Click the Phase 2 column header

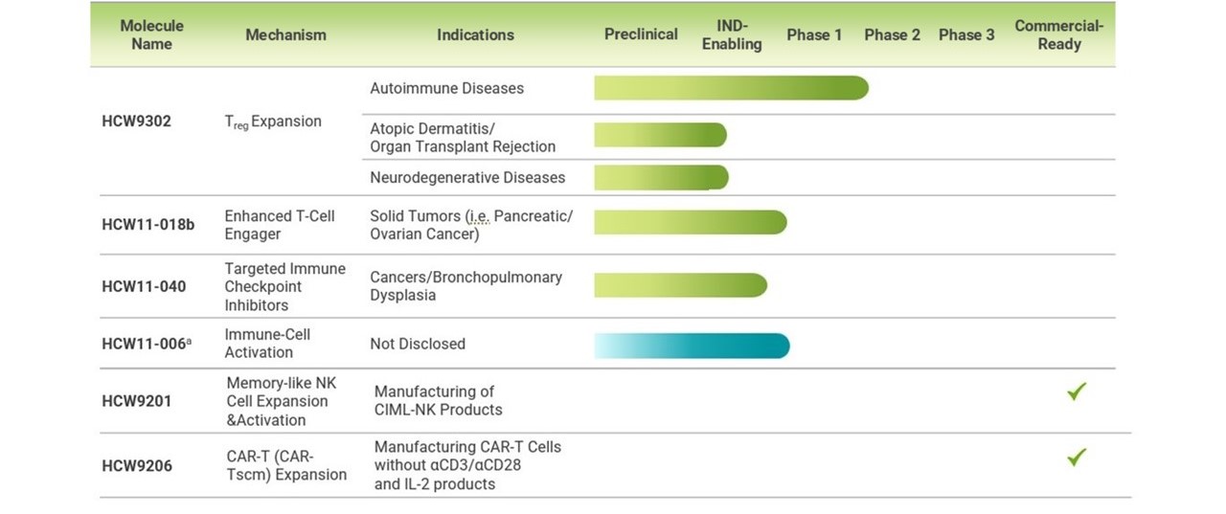click(x=892, y=34)
